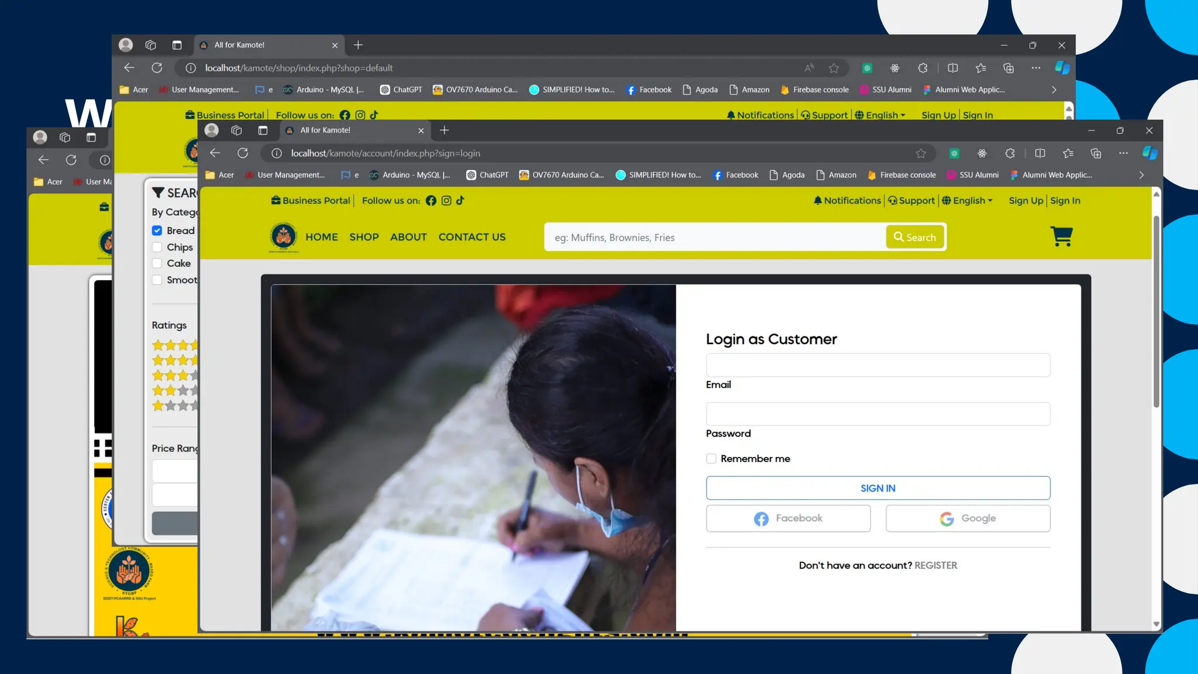Open Firebase console bookmark in front browser
The image size is (1198, 674).
[901, 175]
